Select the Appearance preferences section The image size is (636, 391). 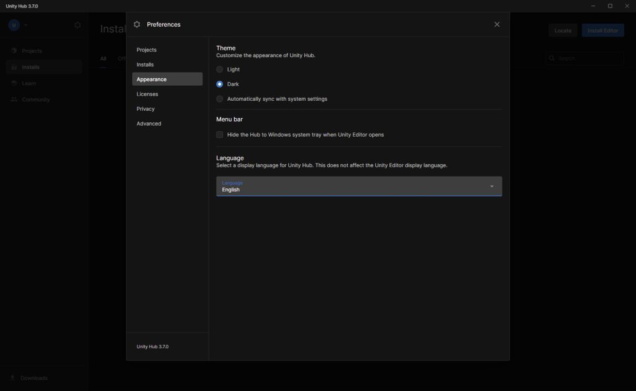(x=167, y=79)
